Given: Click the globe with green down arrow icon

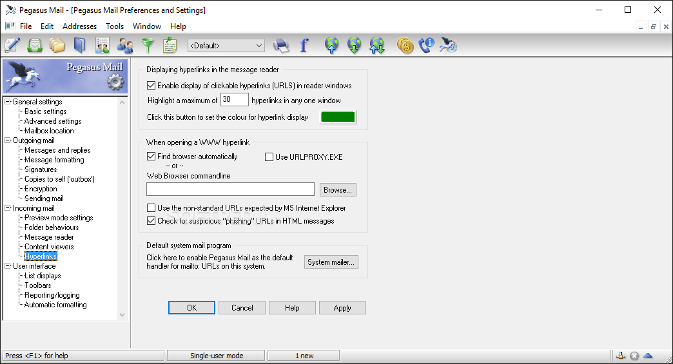Looking at the screenshot, I should click(x=354, y=45).
